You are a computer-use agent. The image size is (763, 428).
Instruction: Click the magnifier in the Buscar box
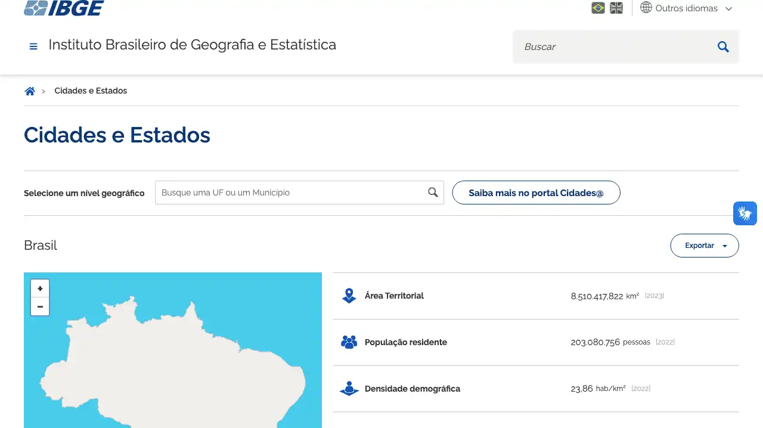click(x=723, y=46)
